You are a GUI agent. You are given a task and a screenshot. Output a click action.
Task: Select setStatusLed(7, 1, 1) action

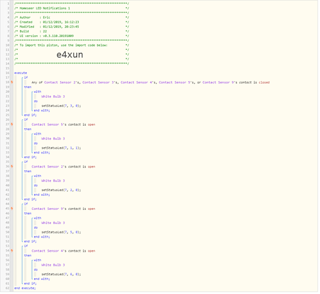pyautogui.click(x=61, y=148)
